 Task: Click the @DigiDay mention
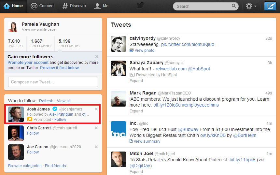coord(140,166)
